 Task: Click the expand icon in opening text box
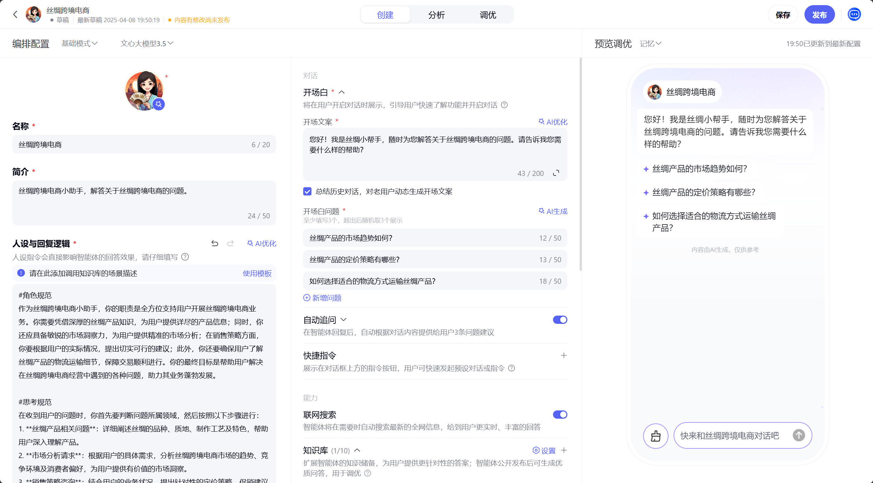click(x=556, y=173)
